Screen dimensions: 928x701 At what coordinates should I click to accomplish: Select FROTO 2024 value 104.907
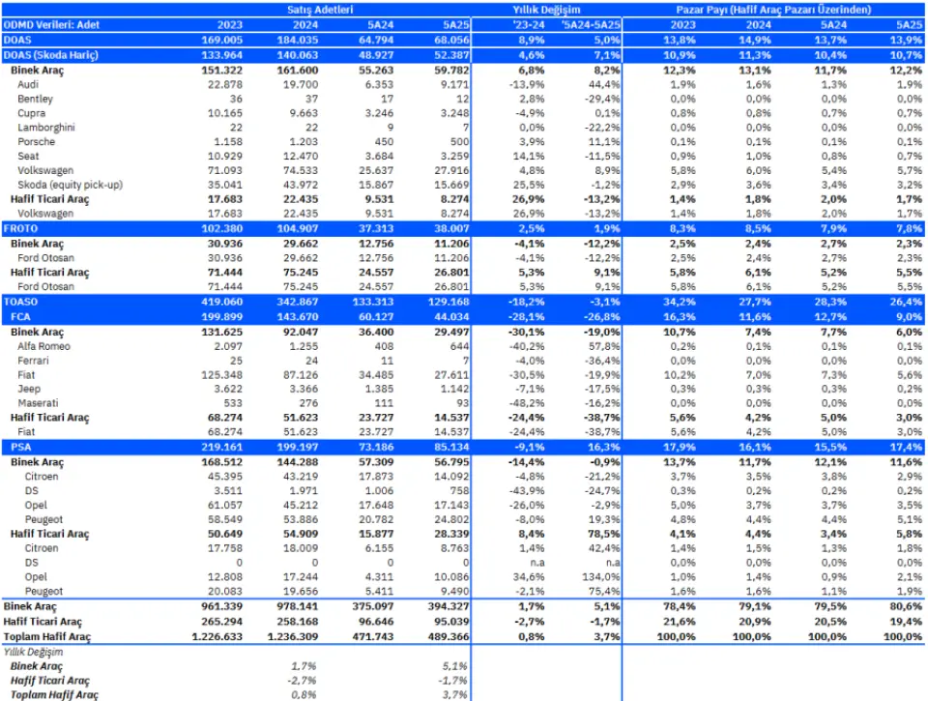tap(298, 228)
